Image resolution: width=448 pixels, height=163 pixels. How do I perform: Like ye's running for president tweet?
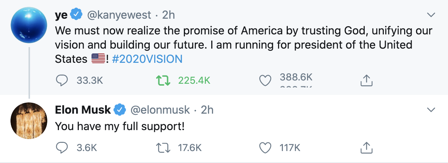(265, 80)
